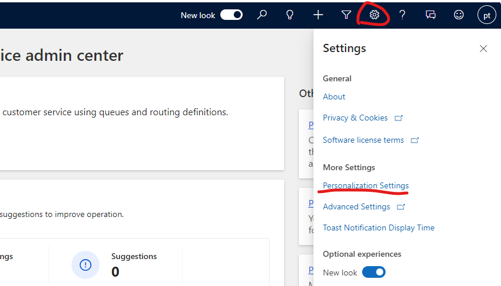This screenshot has height=286, width=501.
Task: Click the smiley feedback icon
Action: [458, 15]
